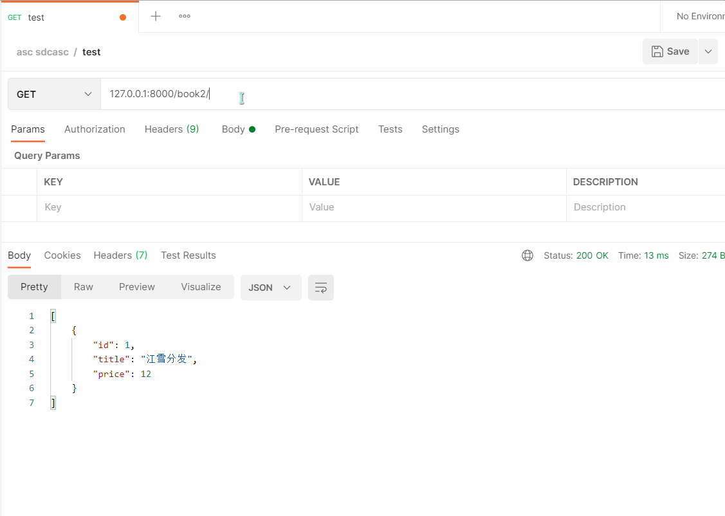Open the request Headers (9) tab
725x516 pixels.
tap(171, 129)
